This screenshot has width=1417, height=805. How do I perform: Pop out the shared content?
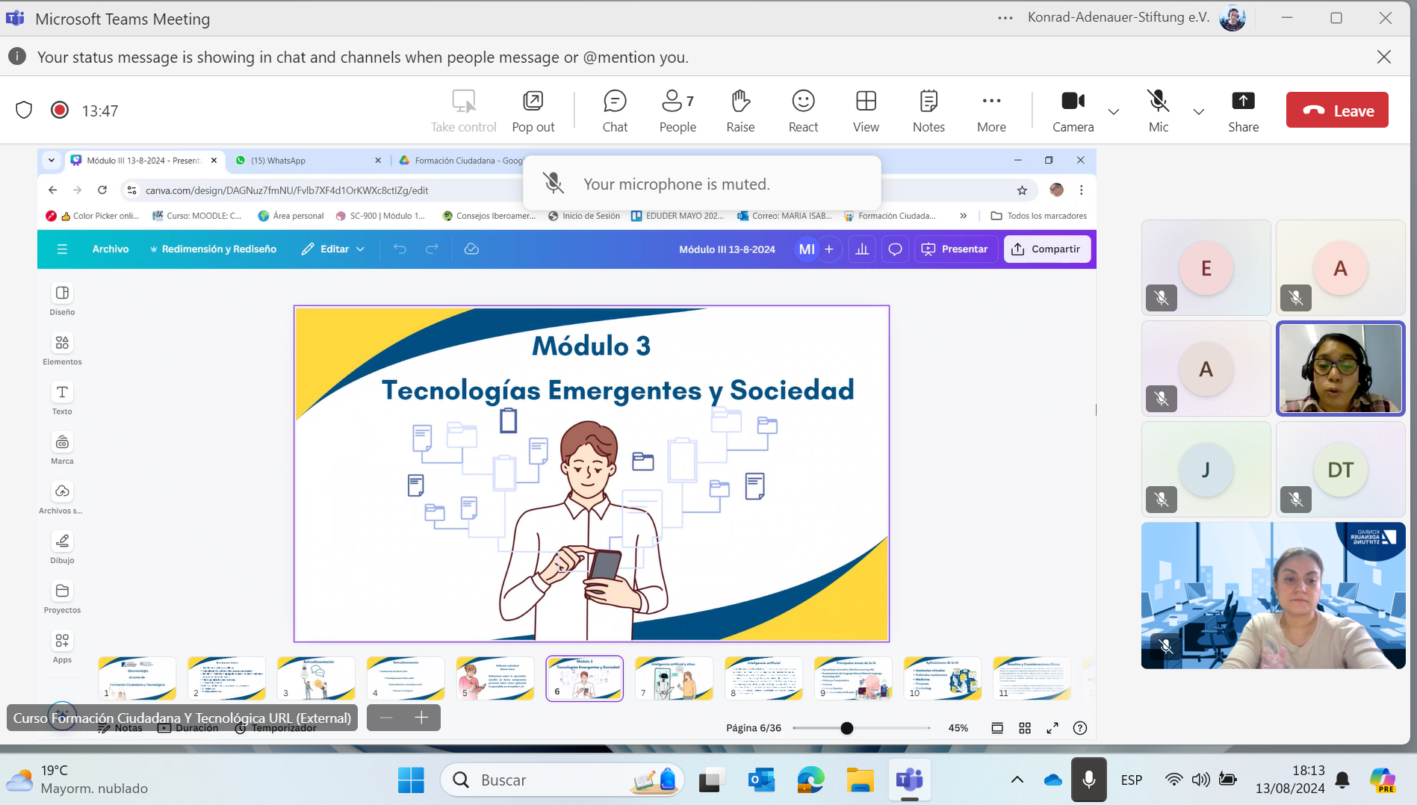click(533, 111)
